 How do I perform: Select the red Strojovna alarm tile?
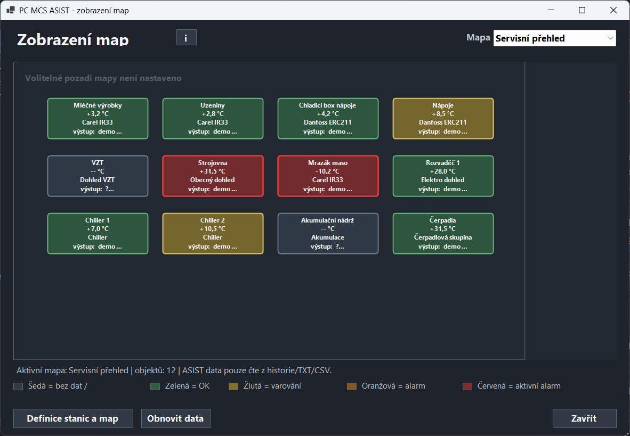[213, 176]
